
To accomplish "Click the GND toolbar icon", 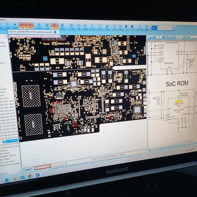I will coord(30,26).
